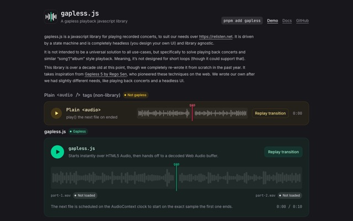The width and height of the screenshot is (353, 221).
Task: Play the gapless.js demo player
Action: pos(57,152)
